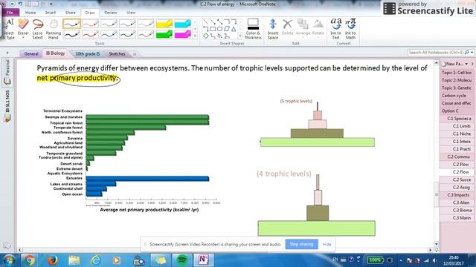The image size is (476, 267).
Task: Enable the Panning Hand tool
Action: (53, 29)
